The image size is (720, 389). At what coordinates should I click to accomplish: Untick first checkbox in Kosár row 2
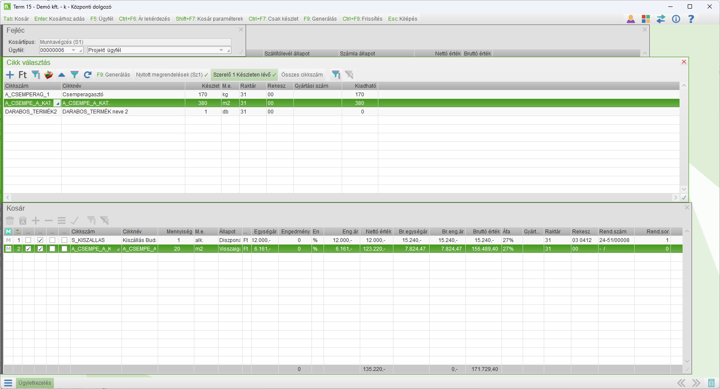click(x=28, y=249)
